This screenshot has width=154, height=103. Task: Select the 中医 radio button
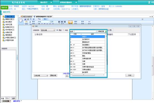pyautogui.click(x=63, y=30)
